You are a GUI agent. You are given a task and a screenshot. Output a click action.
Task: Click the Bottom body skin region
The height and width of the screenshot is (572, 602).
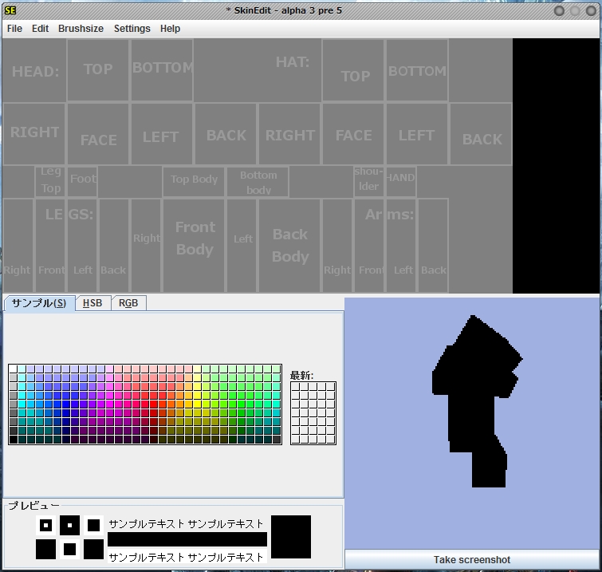tap(258, 182)
